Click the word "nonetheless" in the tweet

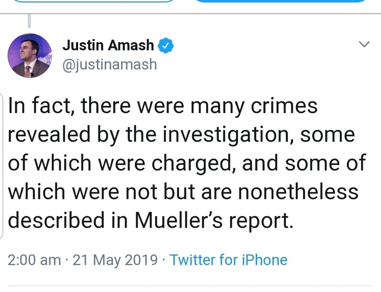298,192
